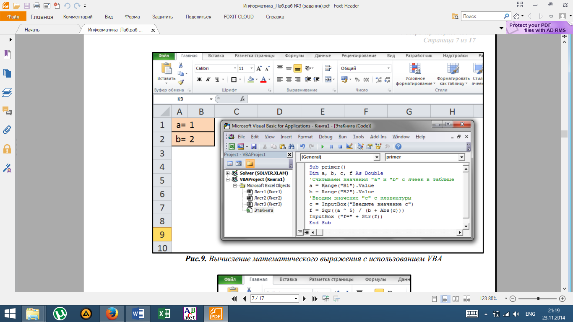Save the document with the floppy icon
This screenshot has height=322, width=573.
(26, 6)
